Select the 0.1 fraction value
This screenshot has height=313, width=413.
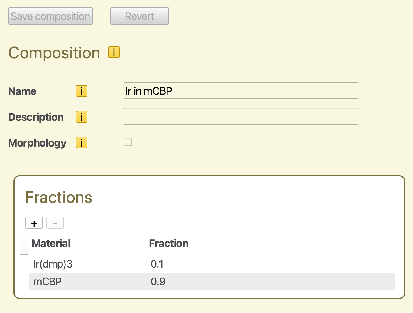157,264
